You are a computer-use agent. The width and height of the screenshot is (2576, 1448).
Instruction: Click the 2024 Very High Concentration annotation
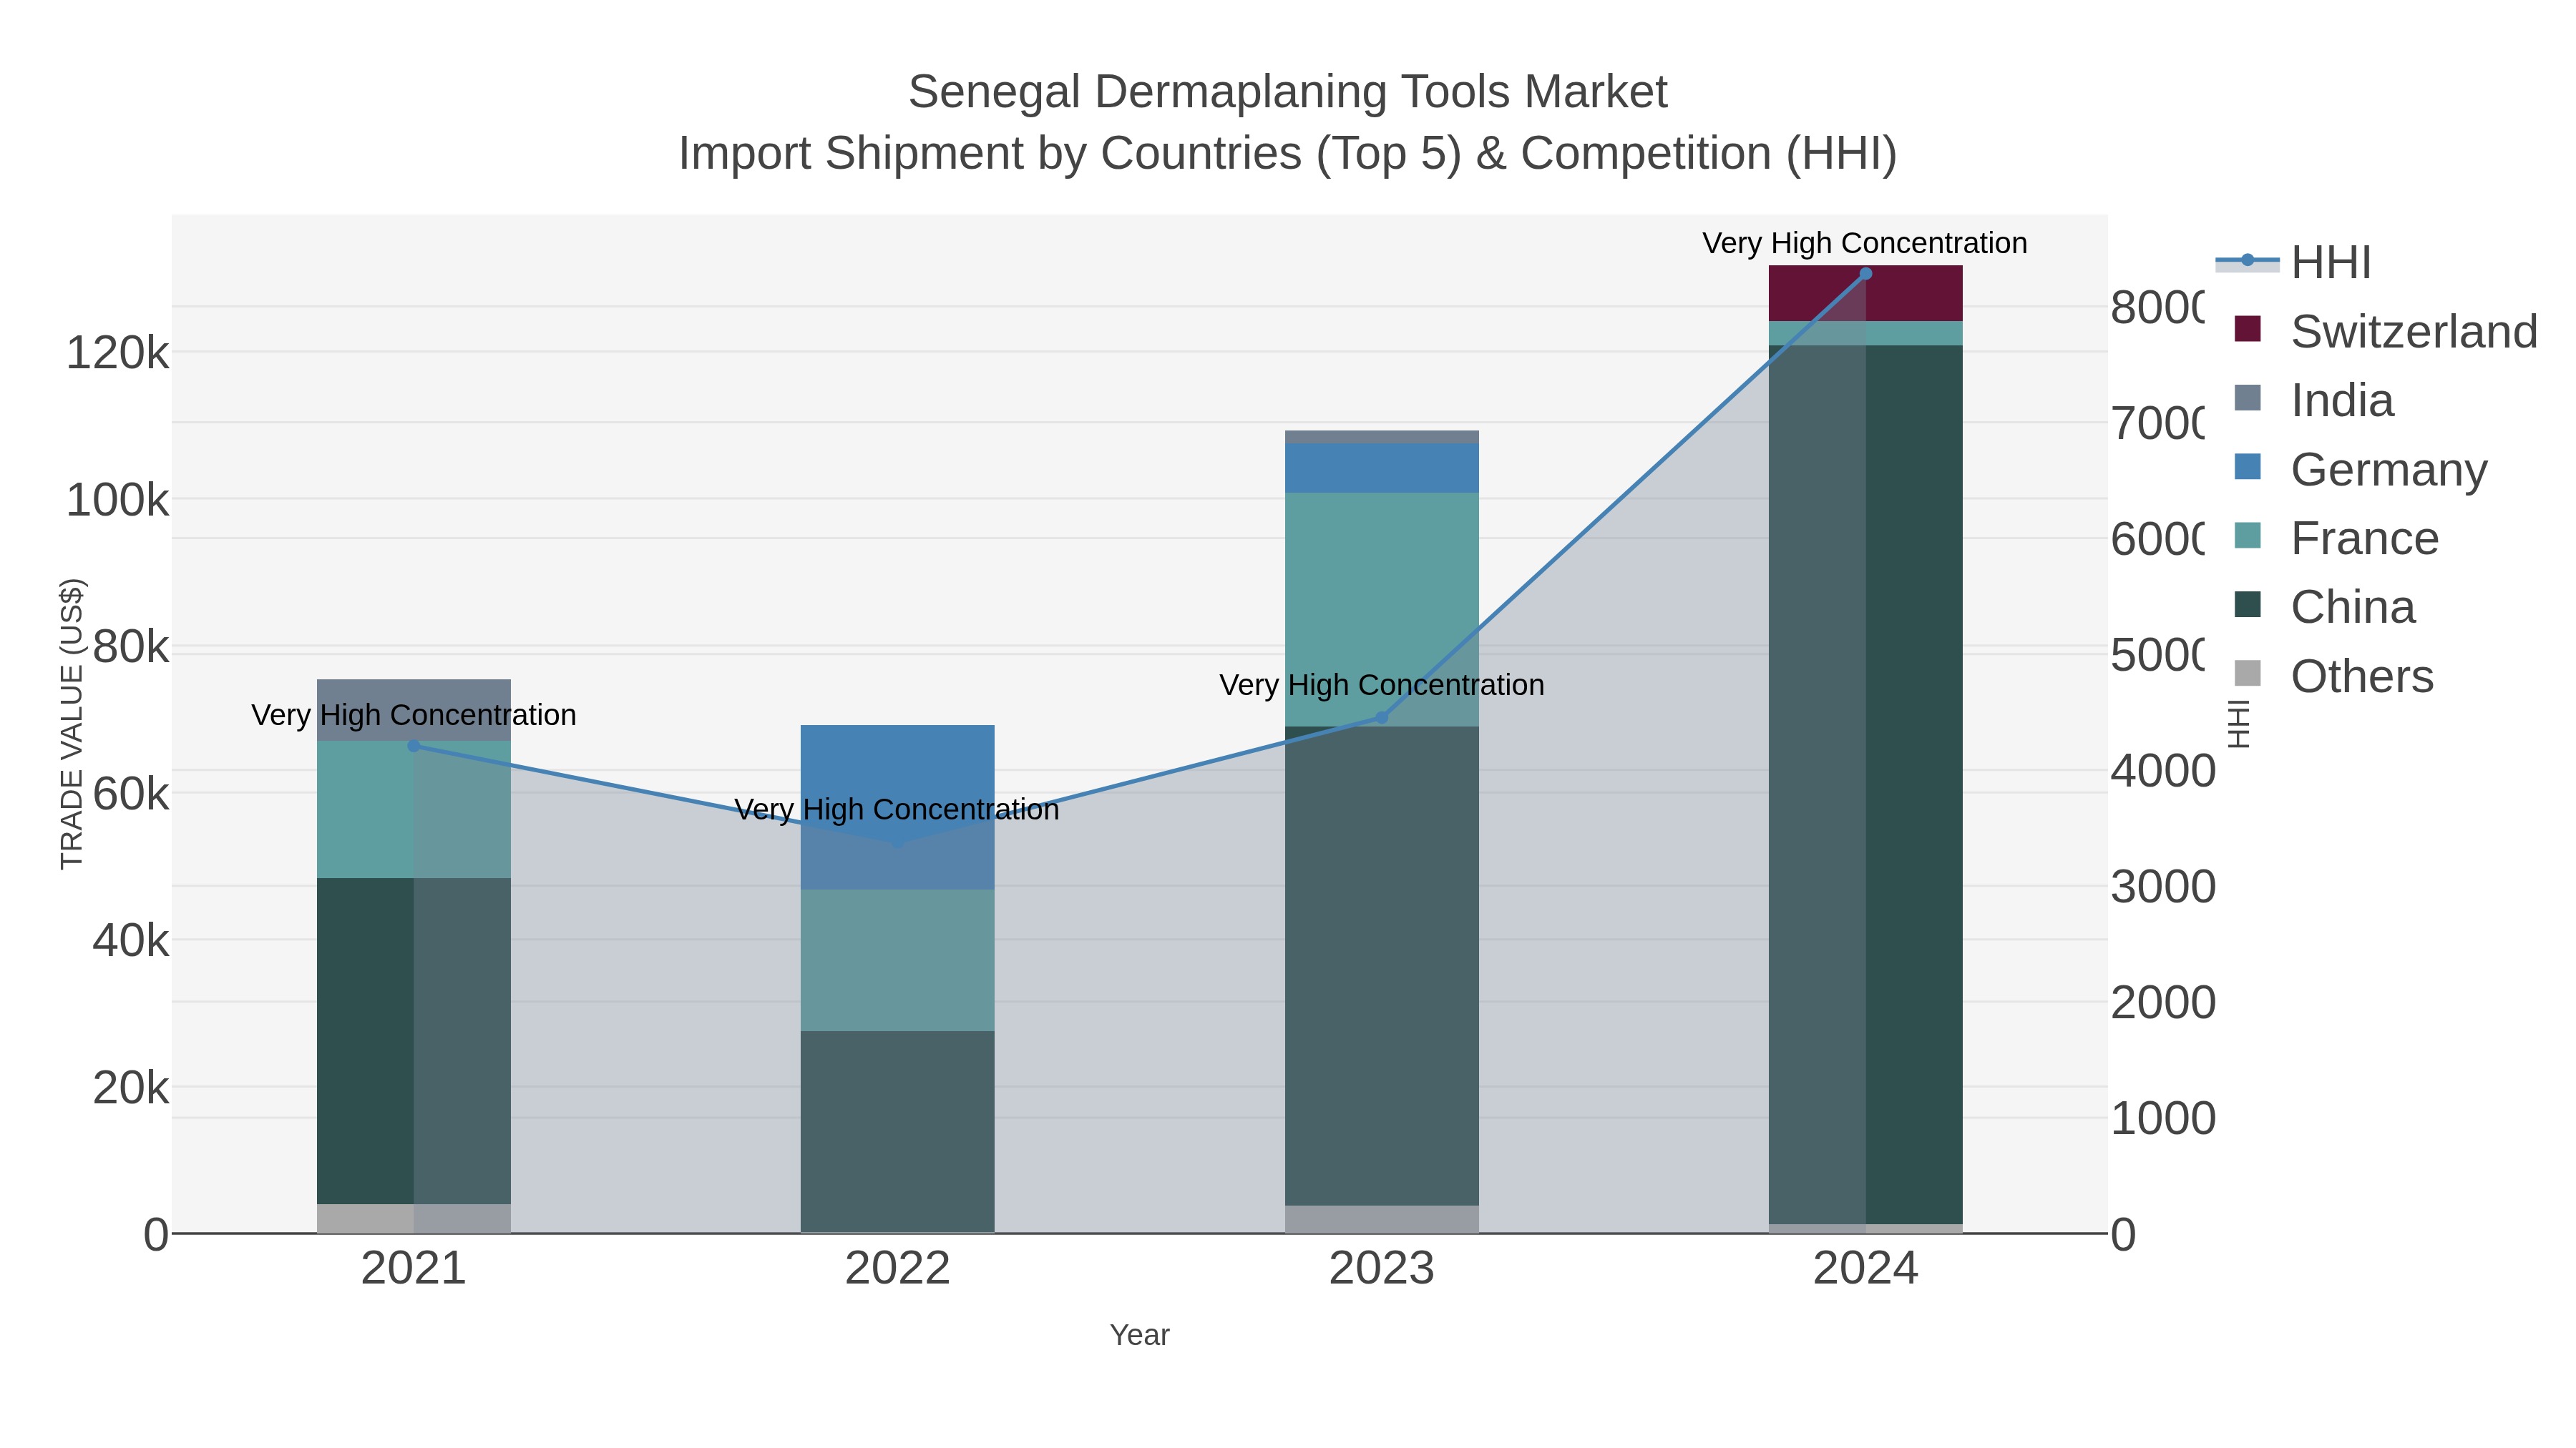1865,243
